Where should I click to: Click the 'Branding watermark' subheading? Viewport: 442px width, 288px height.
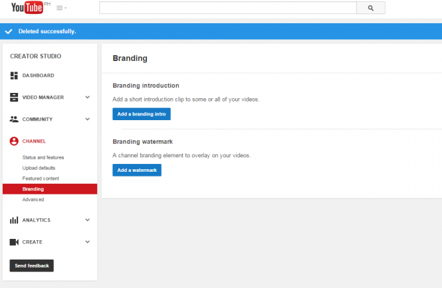[143, 141]
